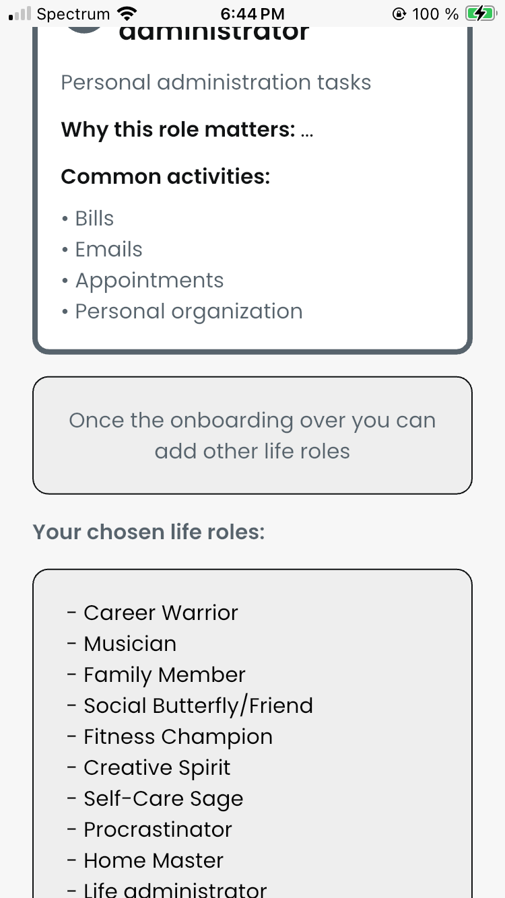Tap the Procrastinator role entry

[x=157, y=829]
